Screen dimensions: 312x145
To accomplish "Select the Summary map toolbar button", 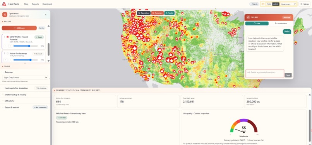I will point(158,13).
